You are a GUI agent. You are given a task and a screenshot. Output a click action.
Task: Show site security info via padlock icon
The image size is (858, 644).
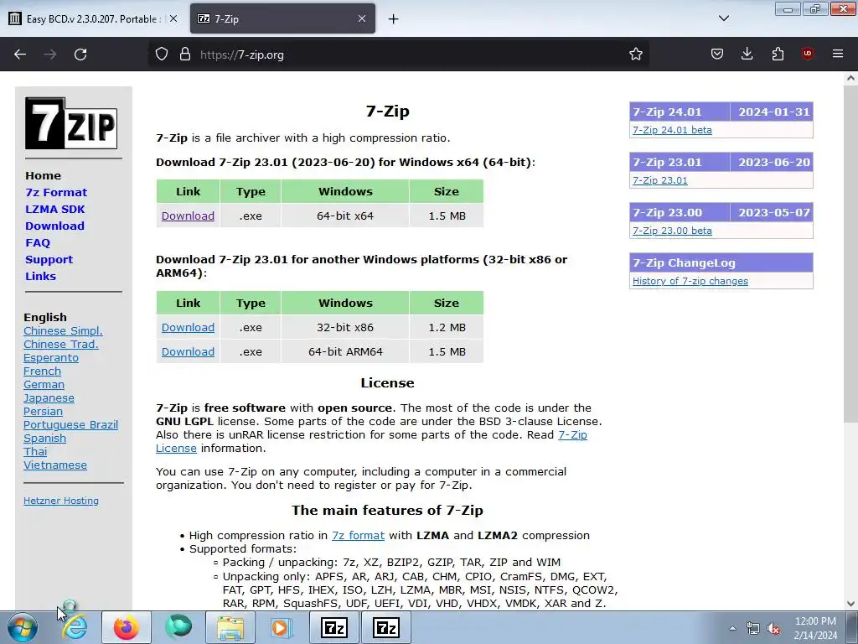pos(185,55)
